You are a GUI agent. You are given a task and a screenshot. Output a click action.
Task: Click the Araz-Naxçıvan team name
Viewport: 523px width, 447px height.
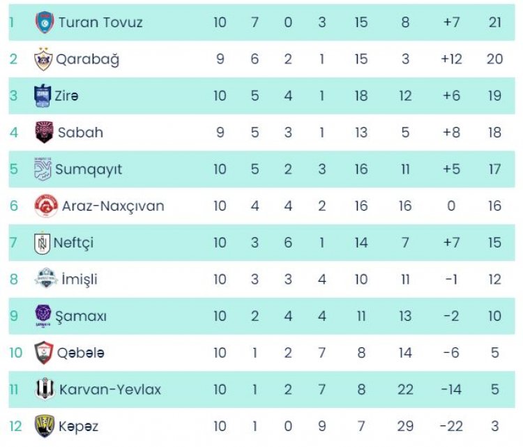coord(113,206)
